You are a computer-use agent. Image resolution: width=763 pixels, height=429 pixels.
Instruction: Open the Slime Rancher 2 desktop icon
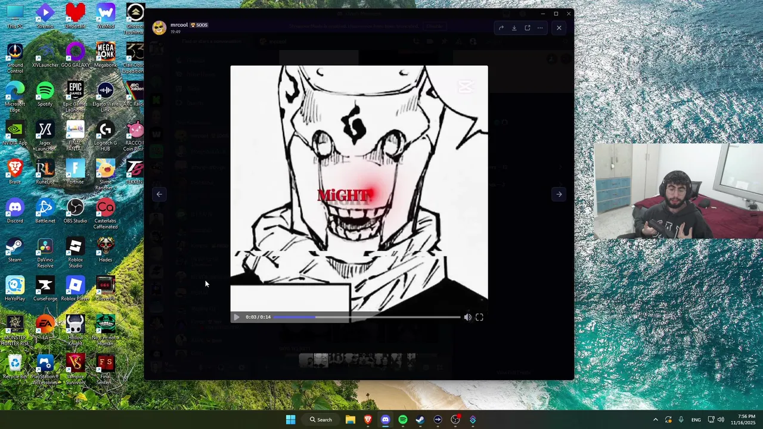click(x=106, y=175)
